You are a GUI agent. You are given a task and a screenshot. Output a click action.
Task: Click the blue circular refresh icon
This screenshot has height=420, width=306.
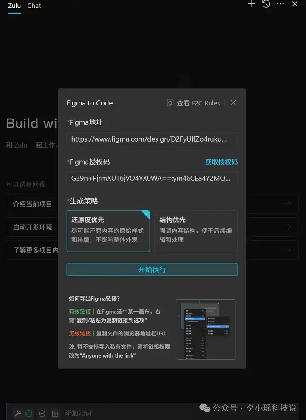coord(29,414)
